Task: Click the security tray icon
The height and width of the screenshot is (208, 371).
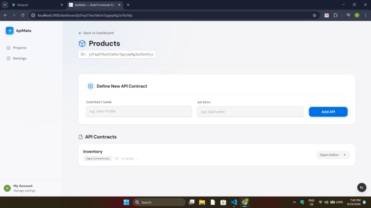Action: 302,202
